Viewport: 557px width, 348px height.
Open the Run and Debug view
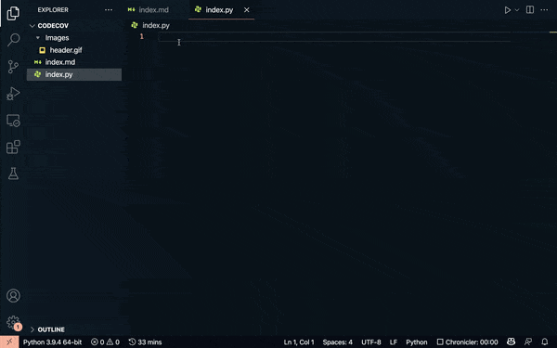(13, 94)
